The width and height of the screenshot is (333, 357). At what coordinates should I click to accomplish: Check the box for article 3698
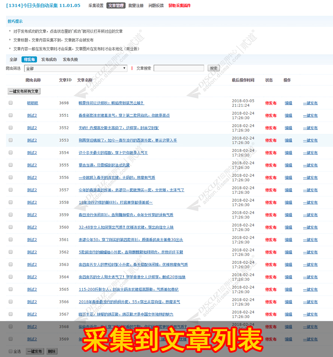[10, 103]
